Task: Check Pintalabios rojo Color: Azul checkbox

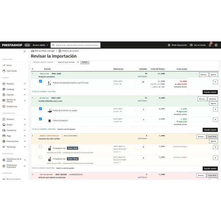Action: [x=41, y=146]
